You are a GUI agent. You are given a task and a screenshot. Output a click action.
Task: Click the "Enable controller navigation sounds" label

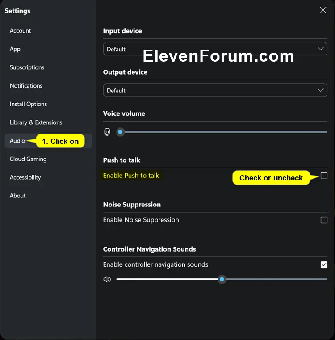click(155, 264)
